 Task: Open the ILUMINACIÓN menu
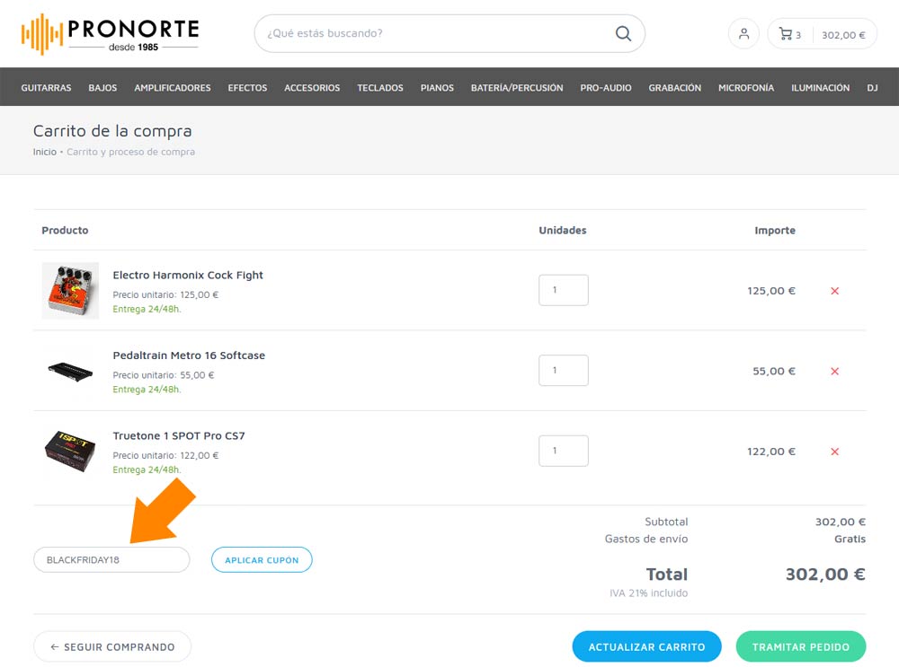[x=821, y=88]
